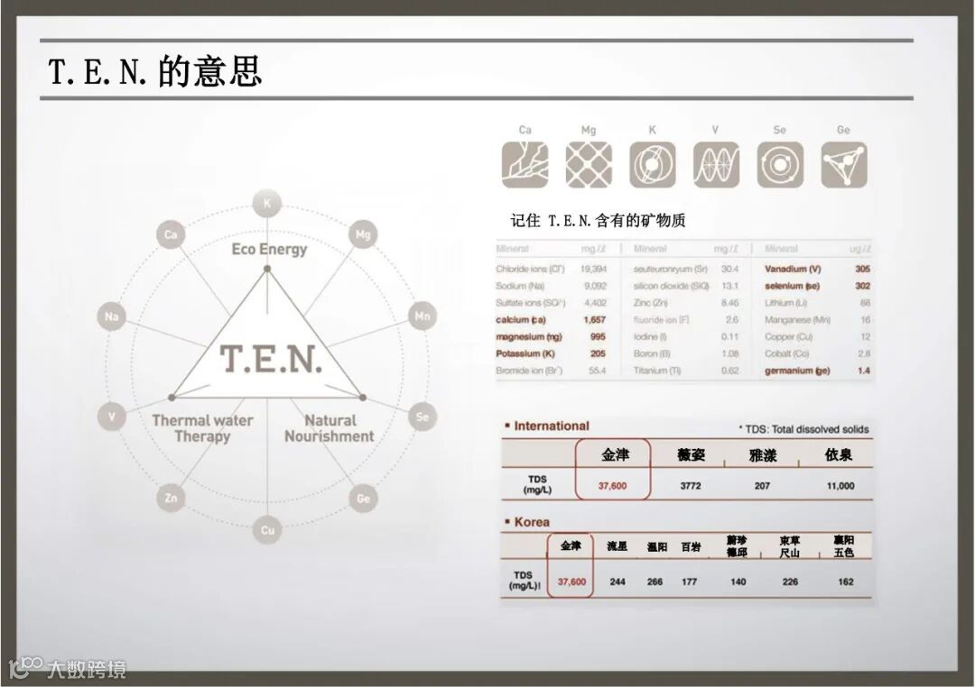975x687 pixels.
Task: Select the 'Vanadium (V)' highlighted row
Action: tap(818, 269)
